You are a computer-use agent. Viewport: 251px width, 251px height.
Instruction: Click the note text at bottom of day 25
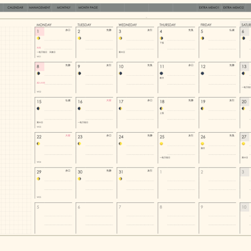click(165, 158)
